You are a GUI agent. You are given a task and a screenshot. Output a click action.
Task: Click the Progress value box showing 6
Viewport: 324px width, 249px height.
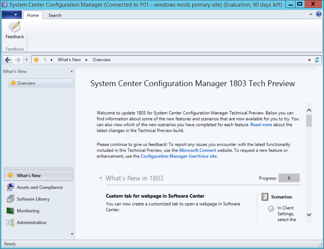(289, 178)
